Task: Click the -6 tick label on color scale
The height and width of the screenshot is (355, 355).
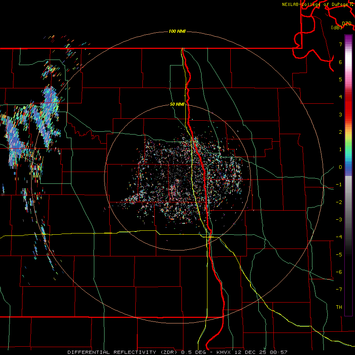Action: coord(339,272)
